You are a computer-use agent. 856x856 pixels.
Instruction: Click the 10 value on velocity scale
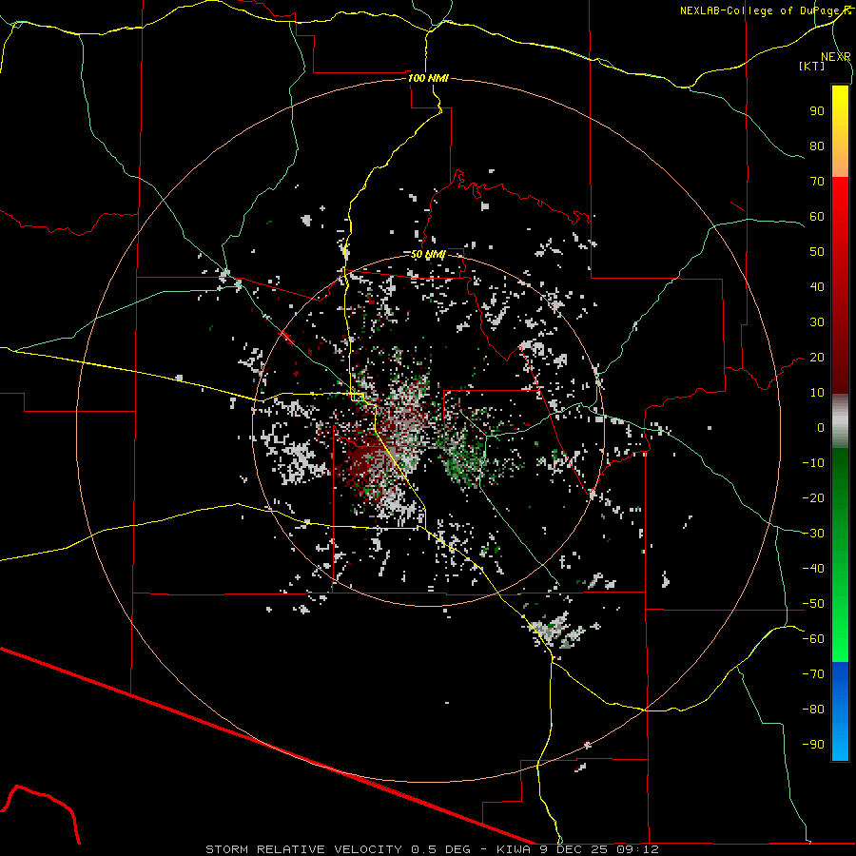coord(817,393)
